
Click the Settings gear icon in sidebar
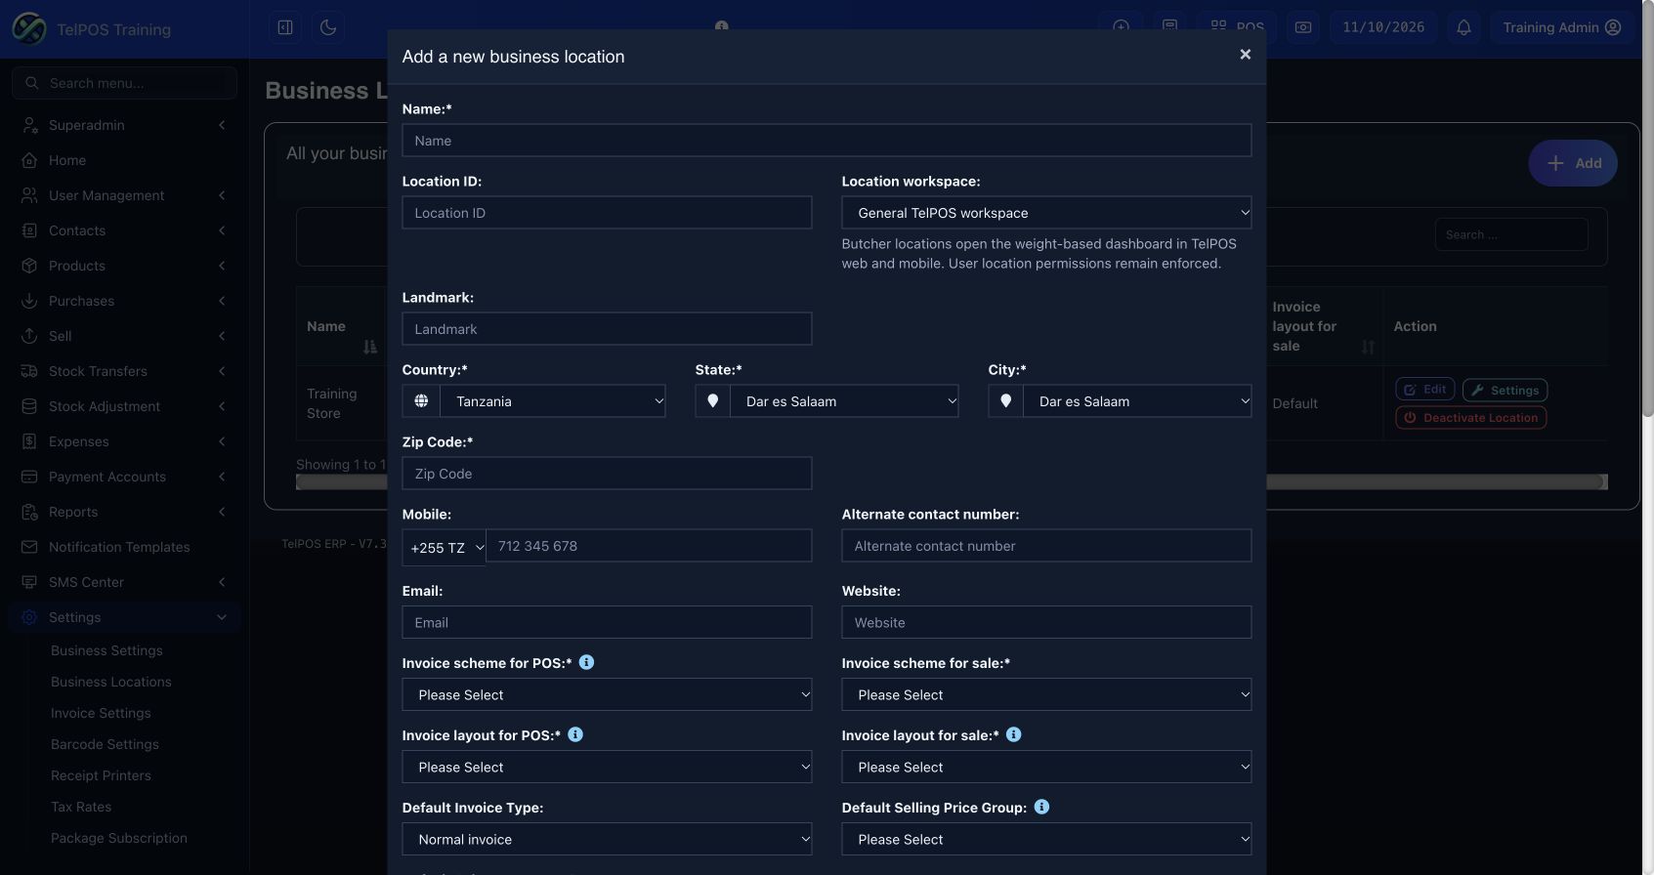[29, 617]
